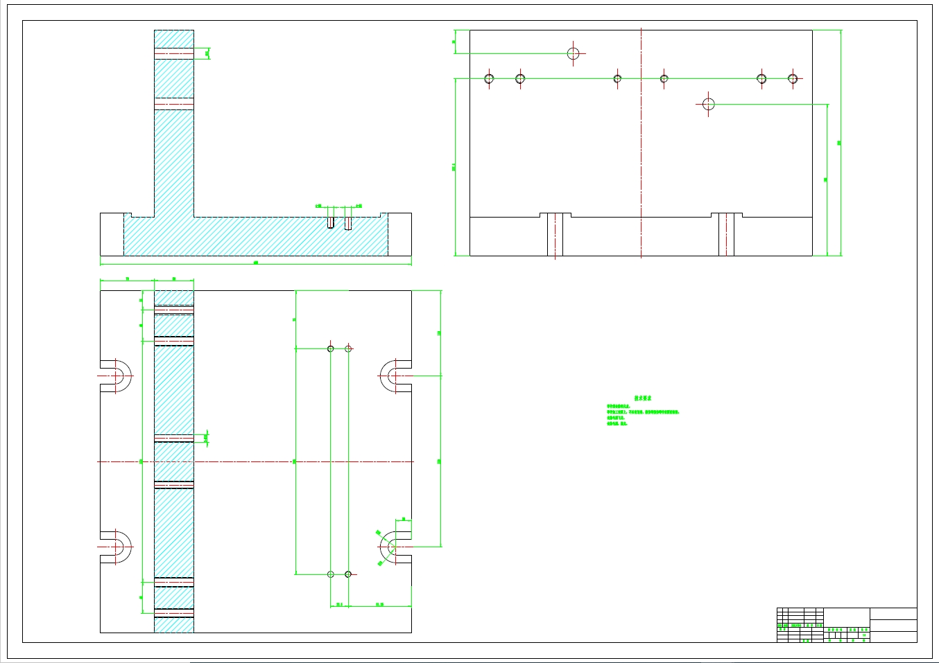Select the right base slot in the front view
The height and width of the screenshot is (663, 939).
(x=726, y=234)
